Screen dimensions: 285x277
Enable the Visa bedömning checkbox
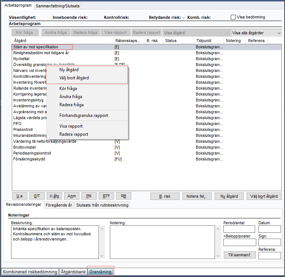pos(233,17)
